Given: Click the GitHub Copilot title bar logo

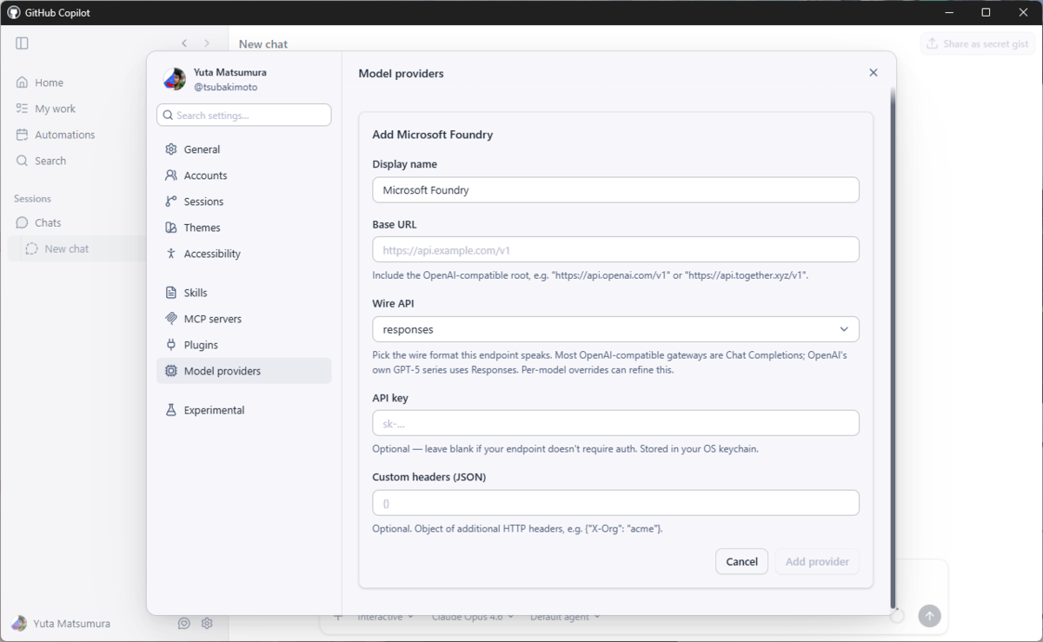Looking at the screenshot, I should click(14, 12).
